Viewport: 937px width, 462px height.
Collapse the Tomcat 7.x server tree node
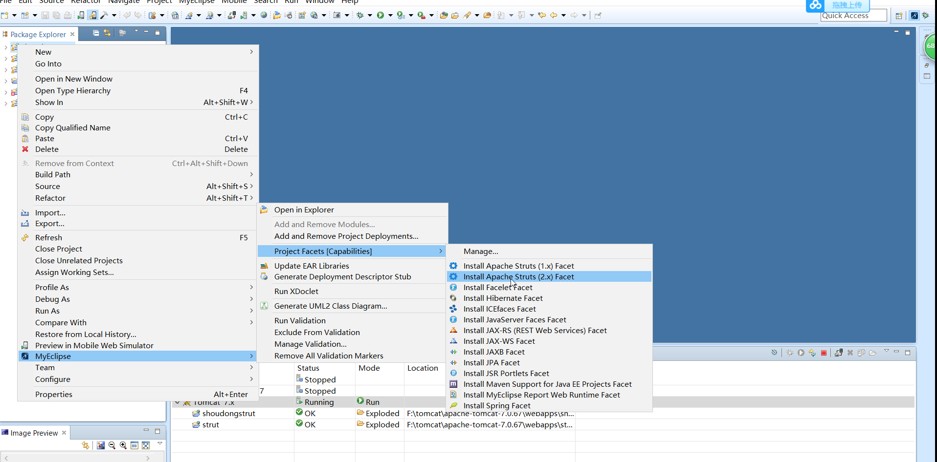pyautogui.click(x=178, y=403)
